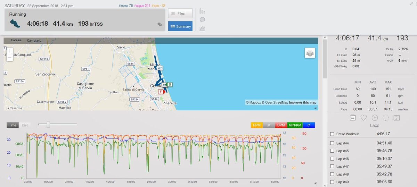Viewport: 417px width, 187px height.
Task: Open the area graph view icon
Action: click(x=202, y=28)
